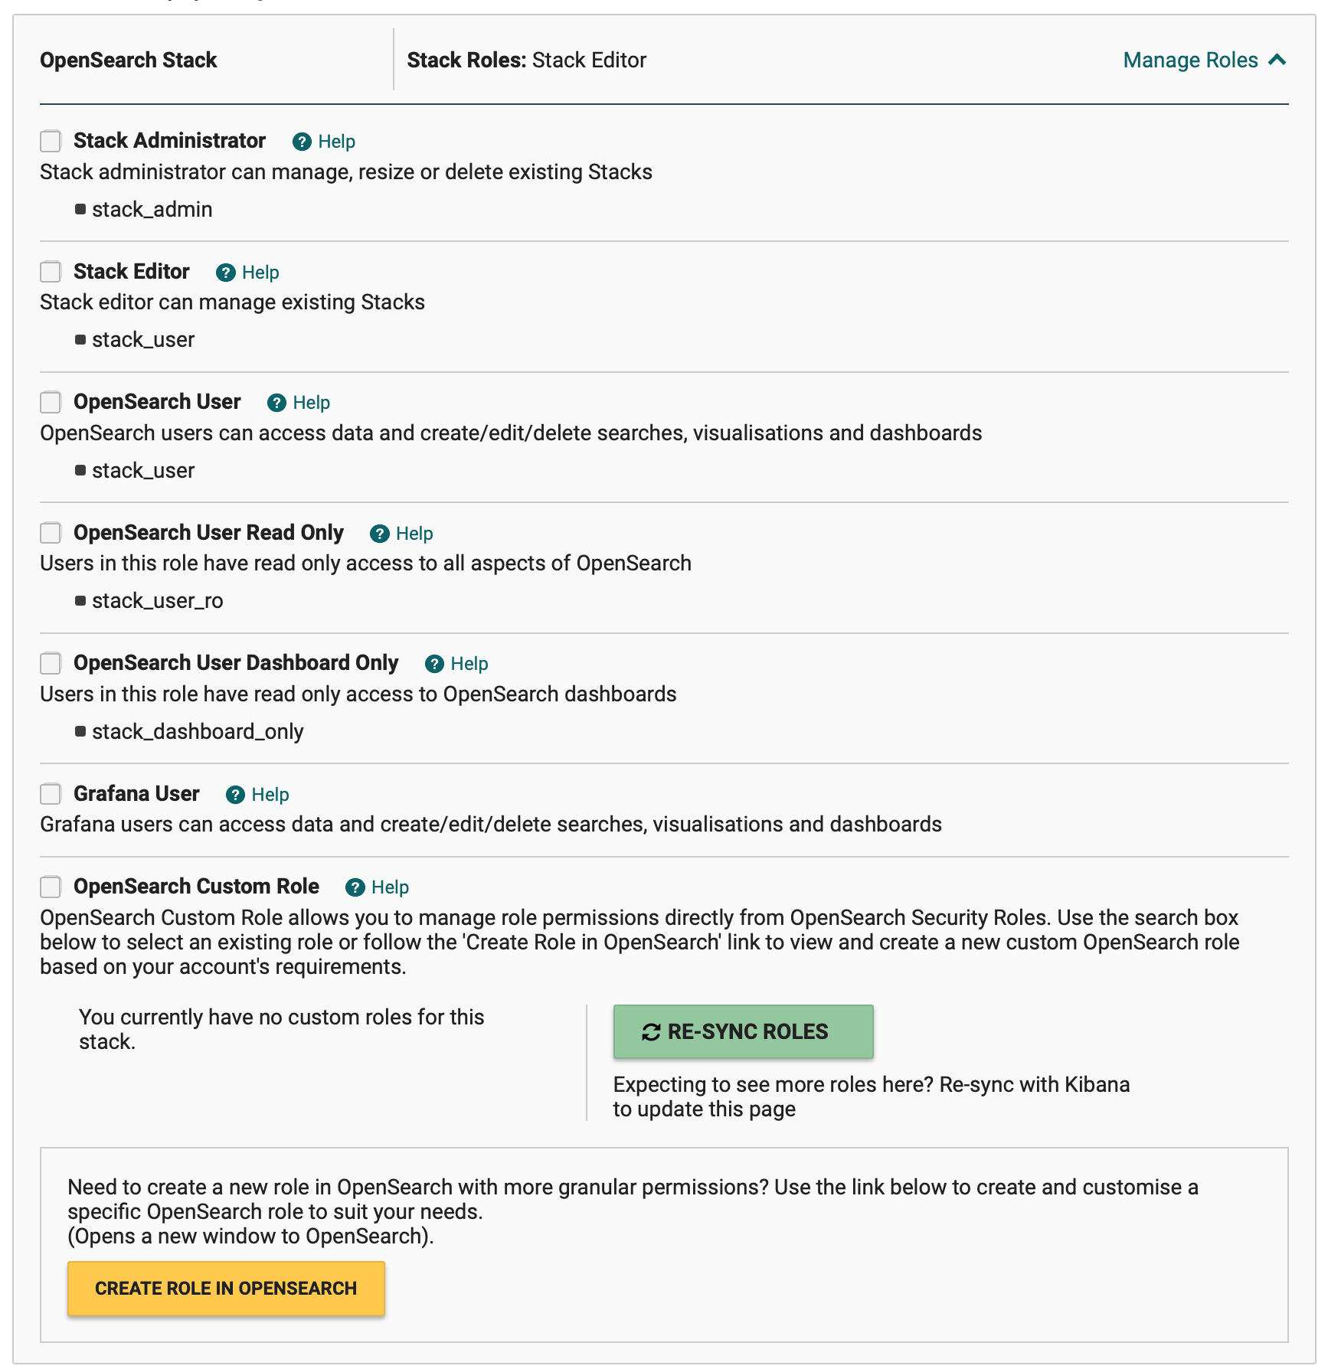Enable the OpenSearch User role
Image resolution: width=1328 pixels, height=1369 pixels.
(51, 403)
